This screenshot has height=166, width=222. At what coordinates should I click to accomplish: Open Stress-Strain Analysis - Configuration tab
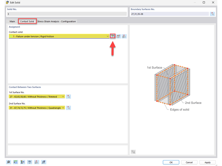56,22
